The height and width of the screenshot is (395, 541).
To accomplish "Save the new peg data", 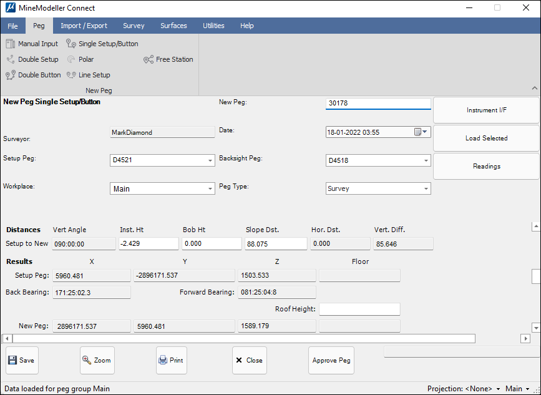I will (22, 360).
